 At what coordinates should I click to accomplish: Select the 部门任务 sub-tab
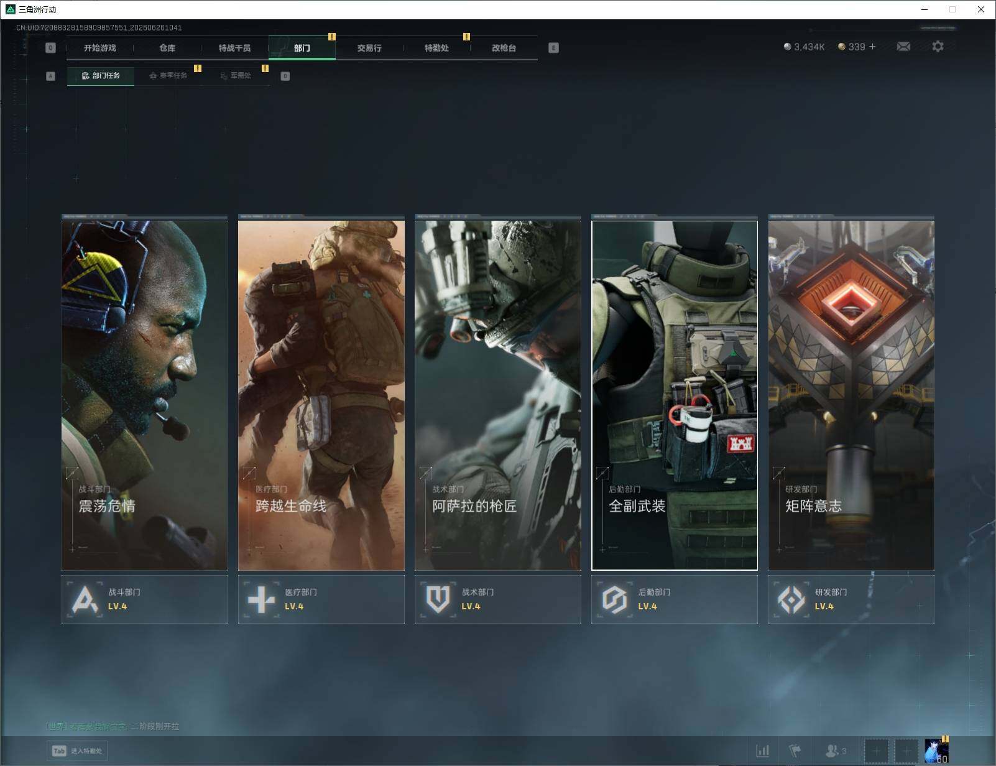tap(101, 76)
